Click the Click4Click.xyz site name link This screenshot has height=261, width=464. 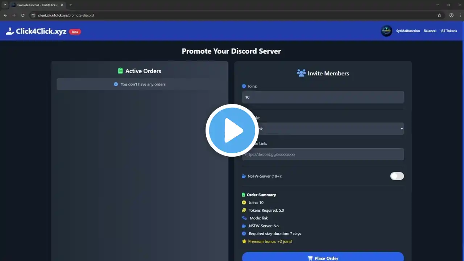pyautogui.click(x=41, y=31)
